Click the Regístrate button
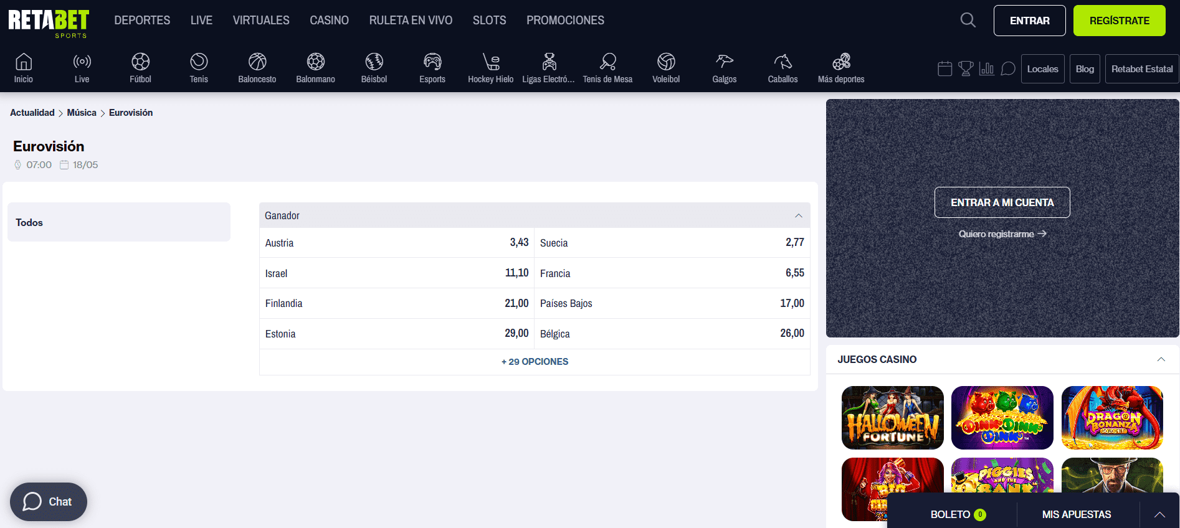Screen dimensions: 1180x528 point(1119,21)
